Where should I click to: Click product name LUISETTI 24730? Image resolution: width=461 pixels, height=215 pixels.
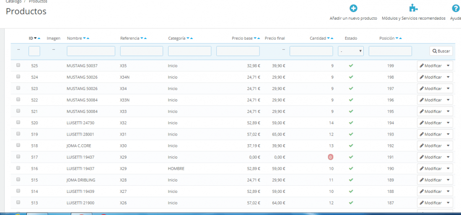pos(80,123)
